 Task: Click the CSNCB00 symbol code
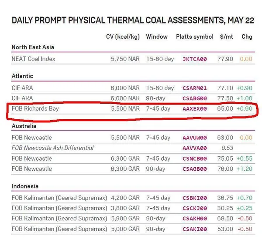coord(195,159)
